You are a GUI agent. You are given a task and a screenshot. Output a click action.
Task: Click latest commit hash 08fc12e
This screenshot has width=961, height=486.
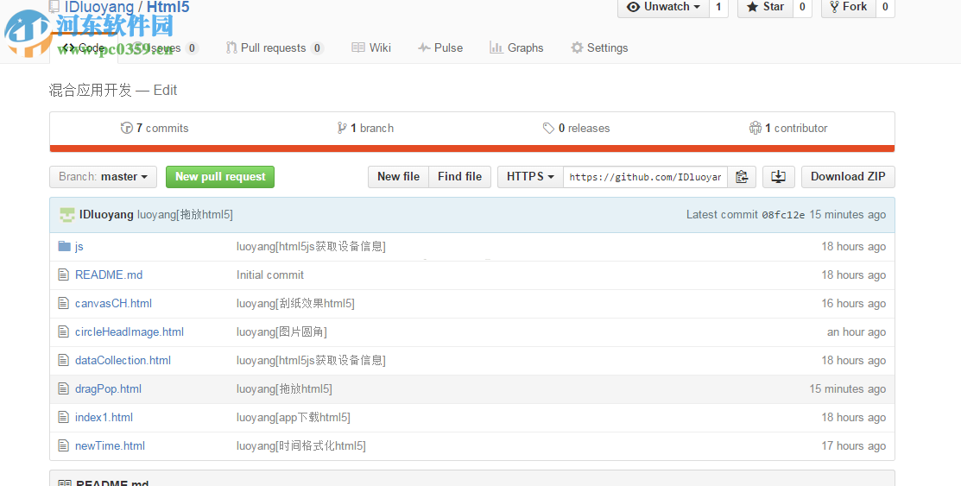coord(783,215)
